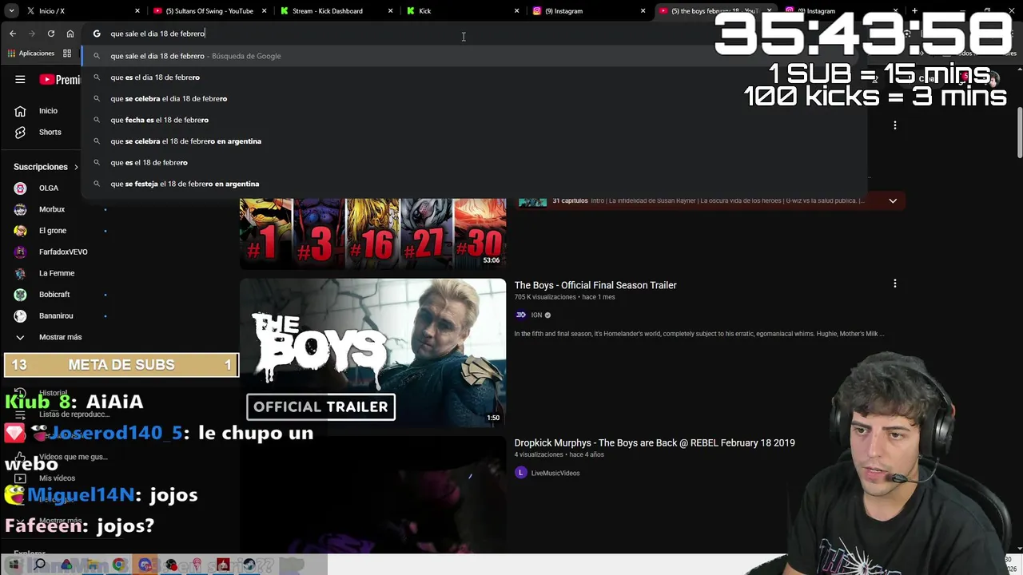This screenshot has width=1023, height=575.
Task: Close the Stream - Kick Dashboard tab
Action: pyautogui.click(x=391, y=11)
